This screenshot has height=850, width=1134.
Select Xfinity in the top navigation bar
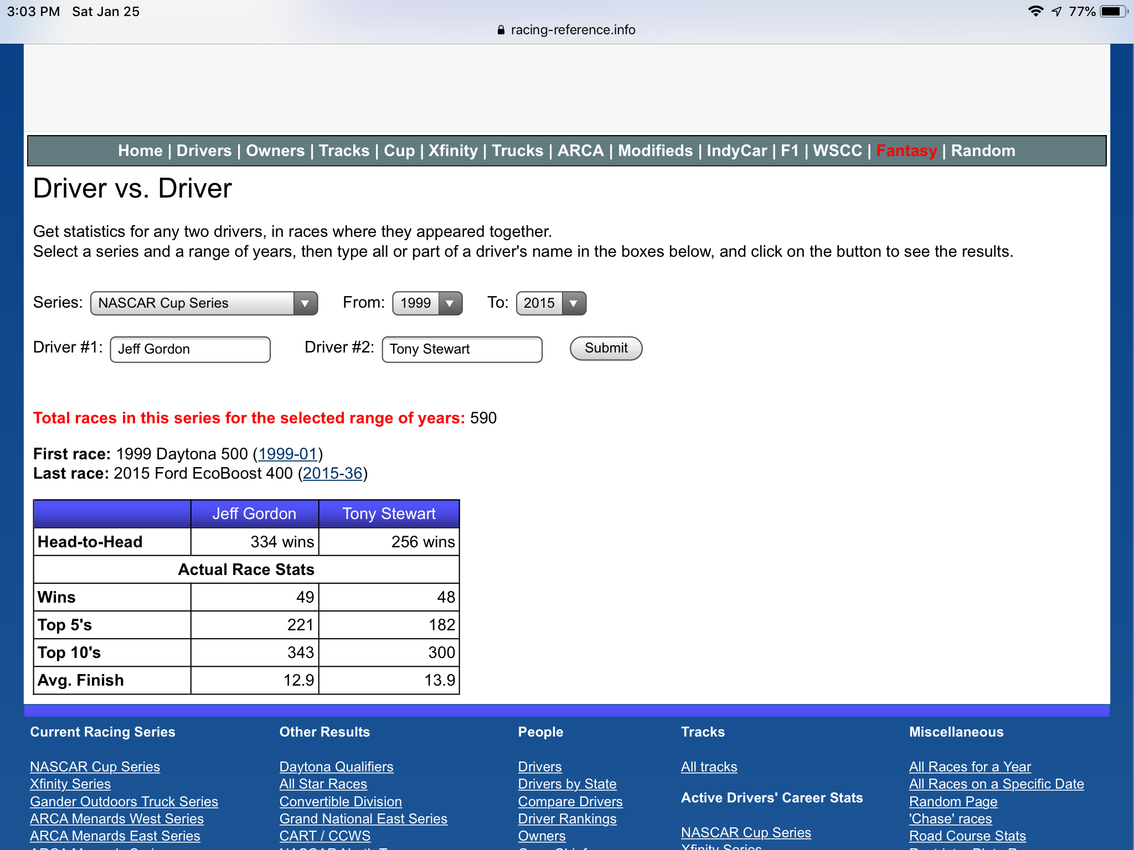tap(452, 151)
